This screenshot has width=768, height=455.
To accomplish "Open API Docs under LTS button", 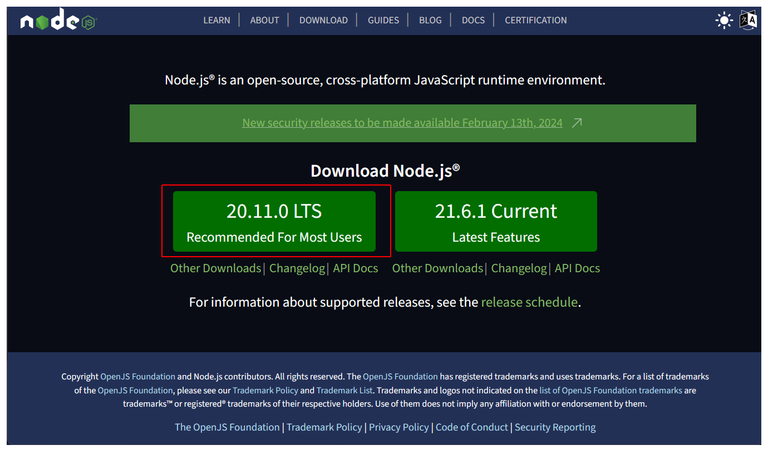I will point(356,268).
